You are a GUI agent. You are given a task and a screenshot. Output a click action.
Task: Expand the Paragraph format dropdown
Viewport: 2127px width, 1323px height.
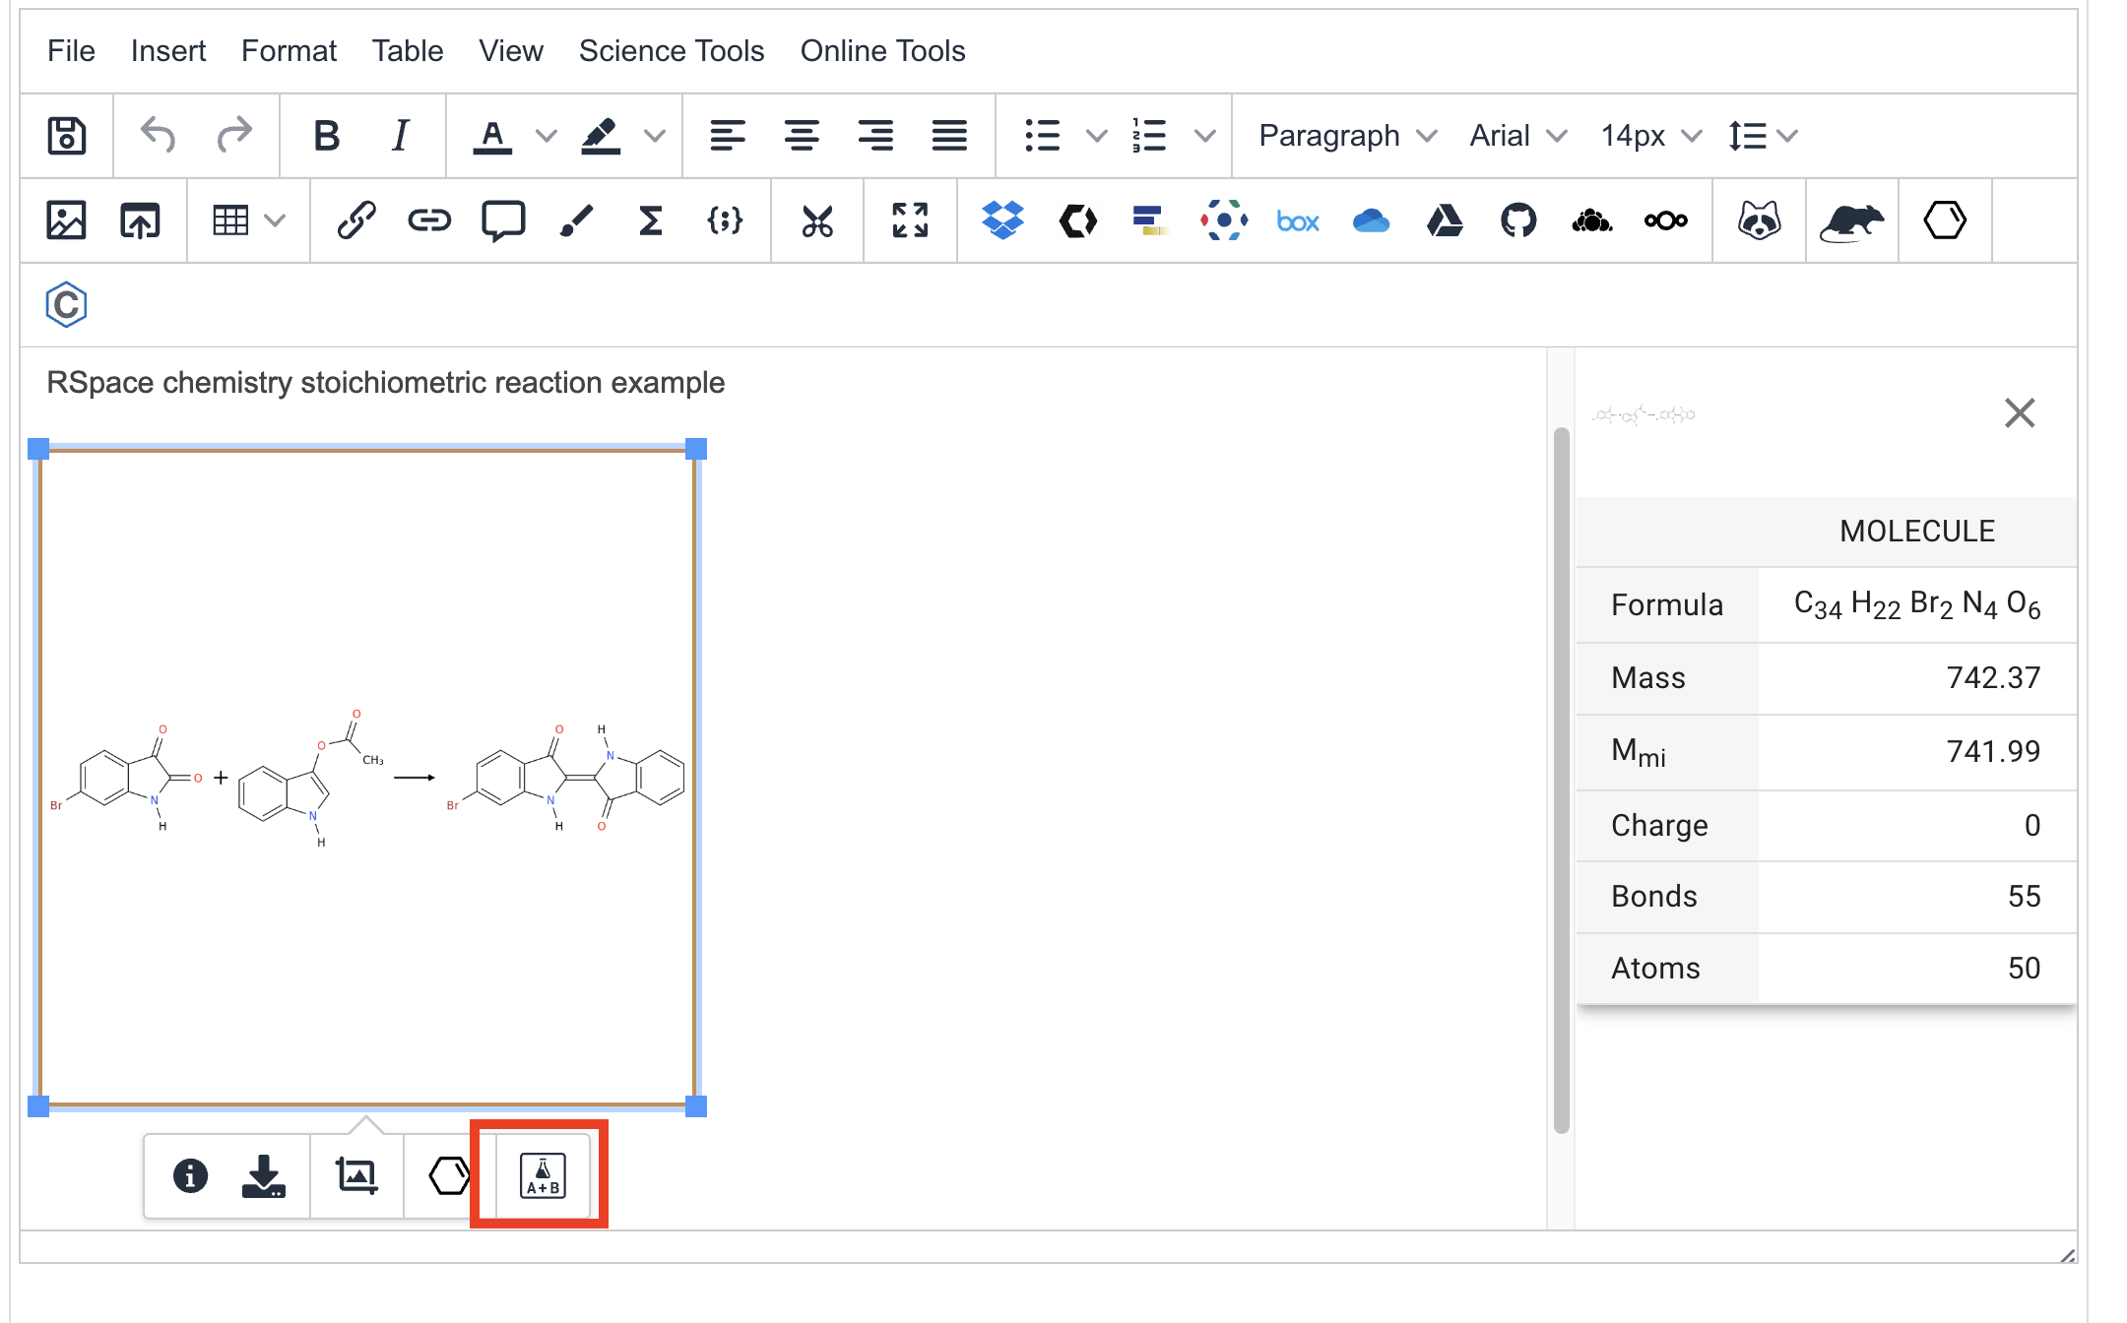(x=1347, y=136)
